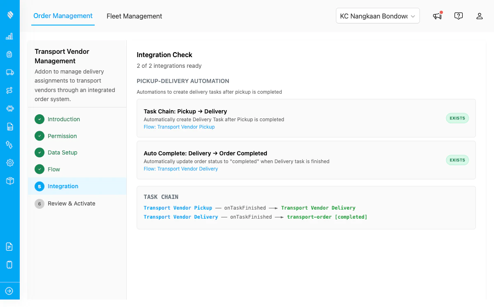Screen dimensions: 494x307
Task: Expand the sidebar with the arrow icon
Action: click(9, 291)
